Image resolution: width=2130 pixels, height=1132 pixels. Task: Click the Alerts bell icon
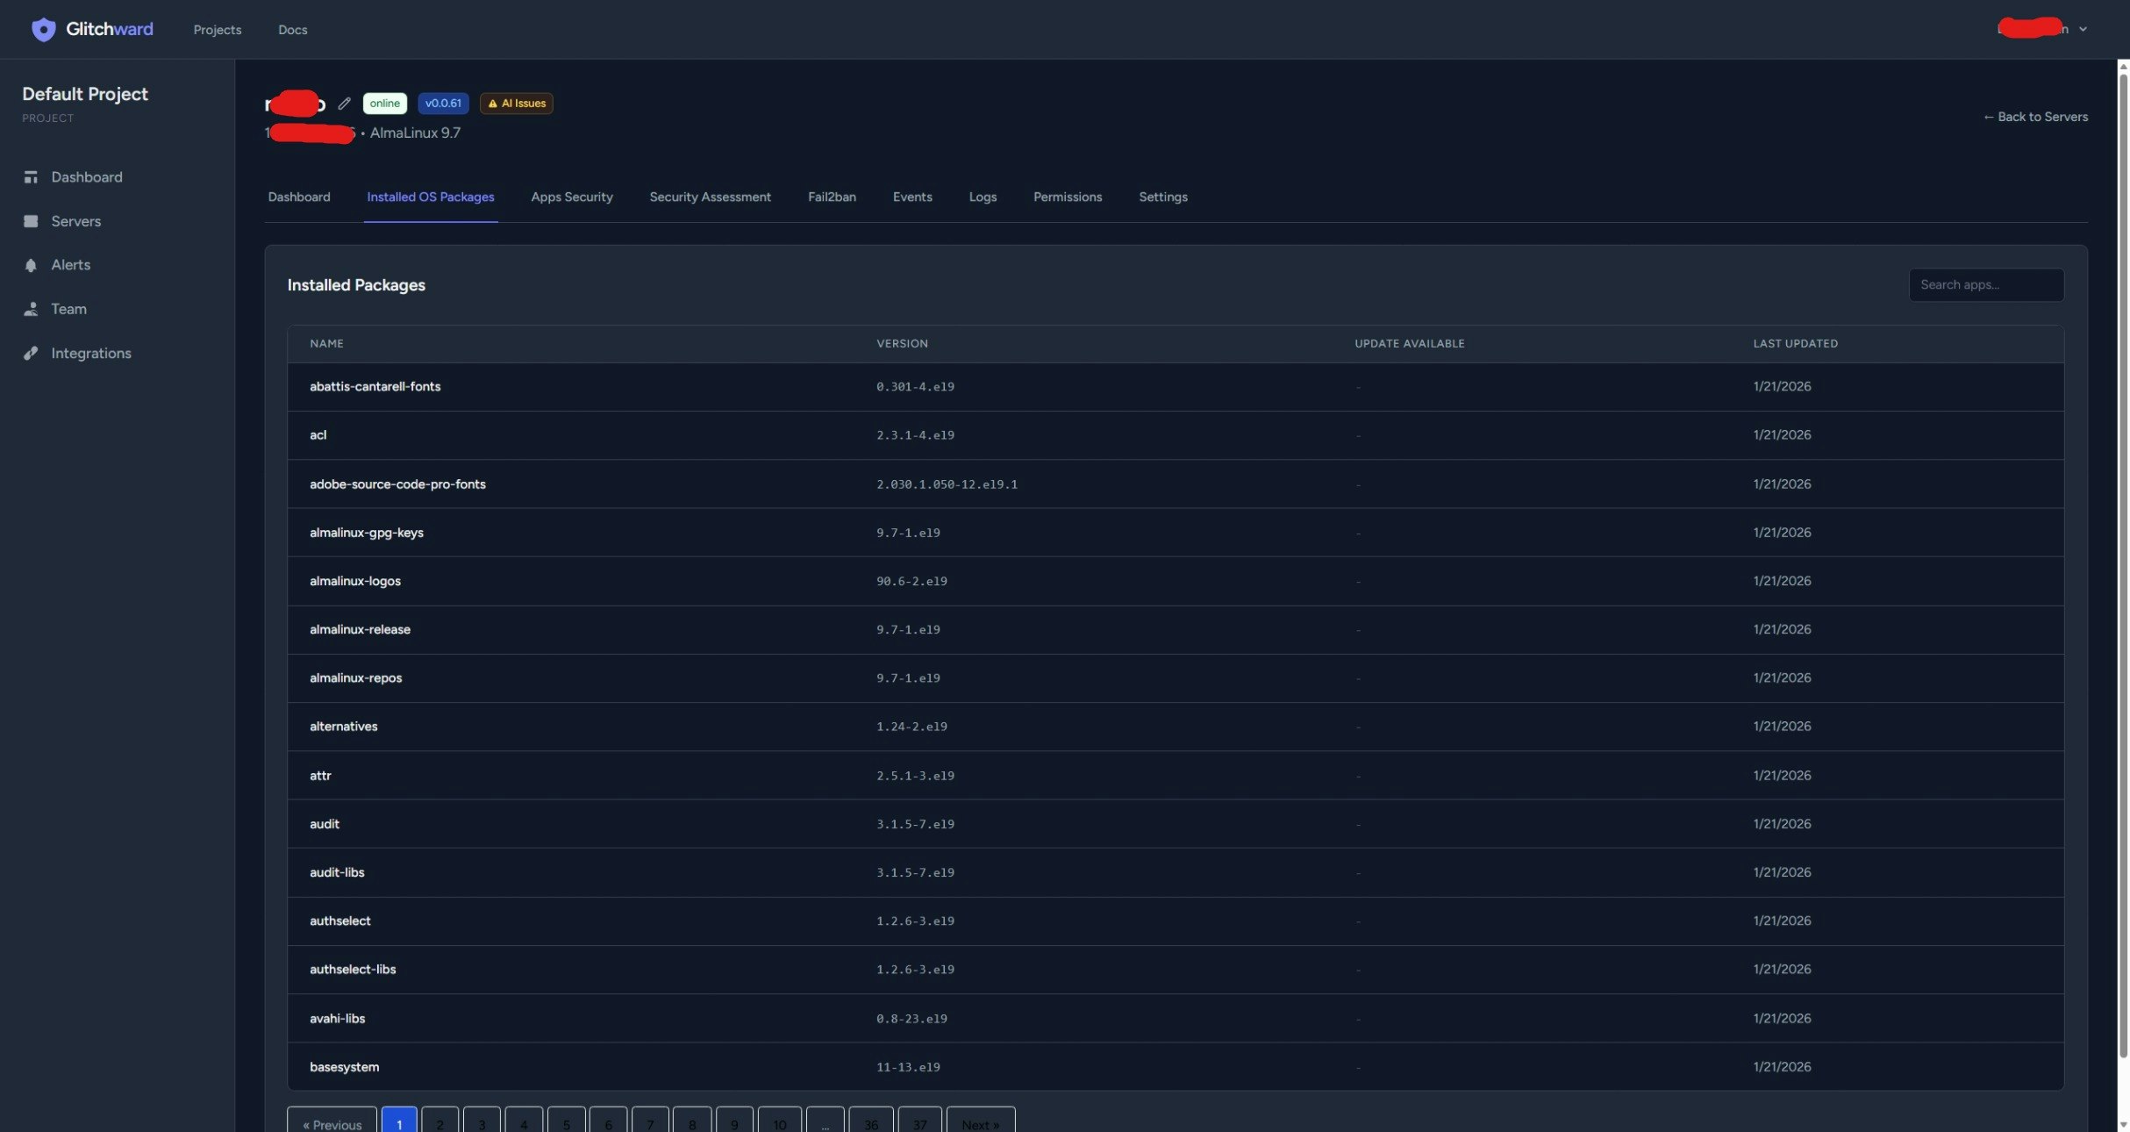31,265
